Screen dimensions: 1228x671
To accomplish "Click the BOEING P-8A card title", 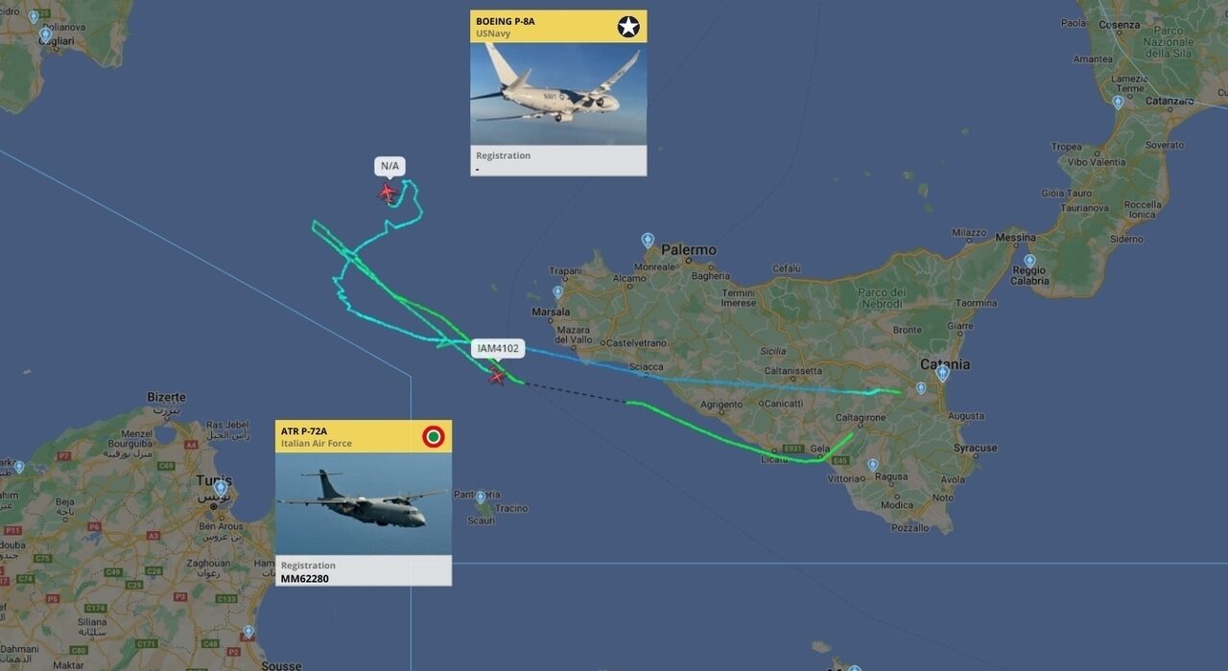I will click(x=506, y=21).
